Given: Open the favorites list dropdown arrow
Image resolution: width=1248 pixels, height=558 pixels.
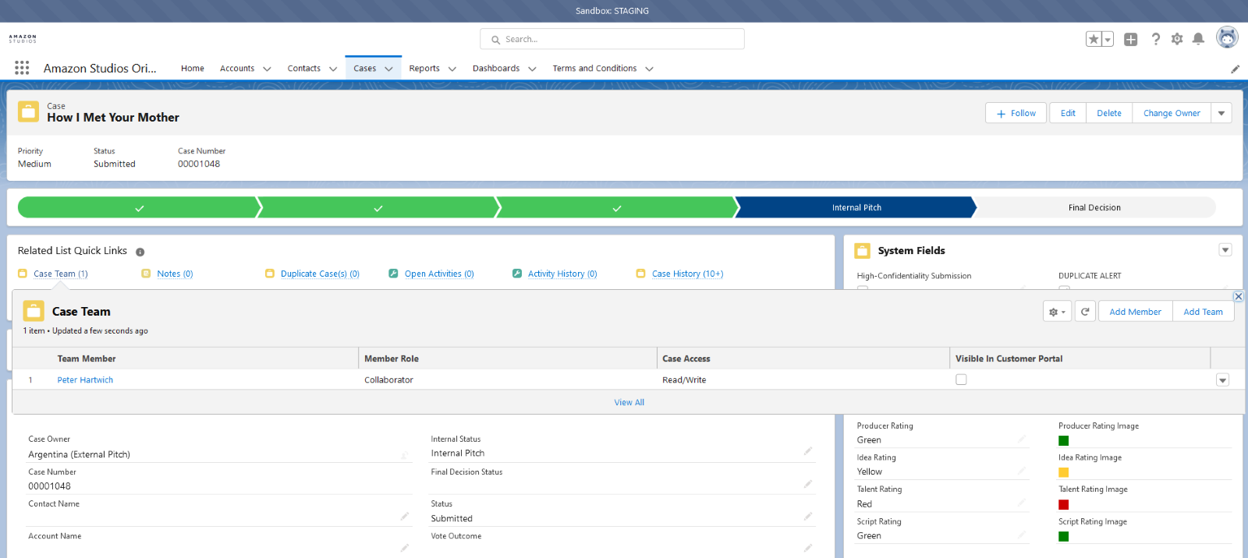Looking at the screenshot, I should [x=1108, y=39].
